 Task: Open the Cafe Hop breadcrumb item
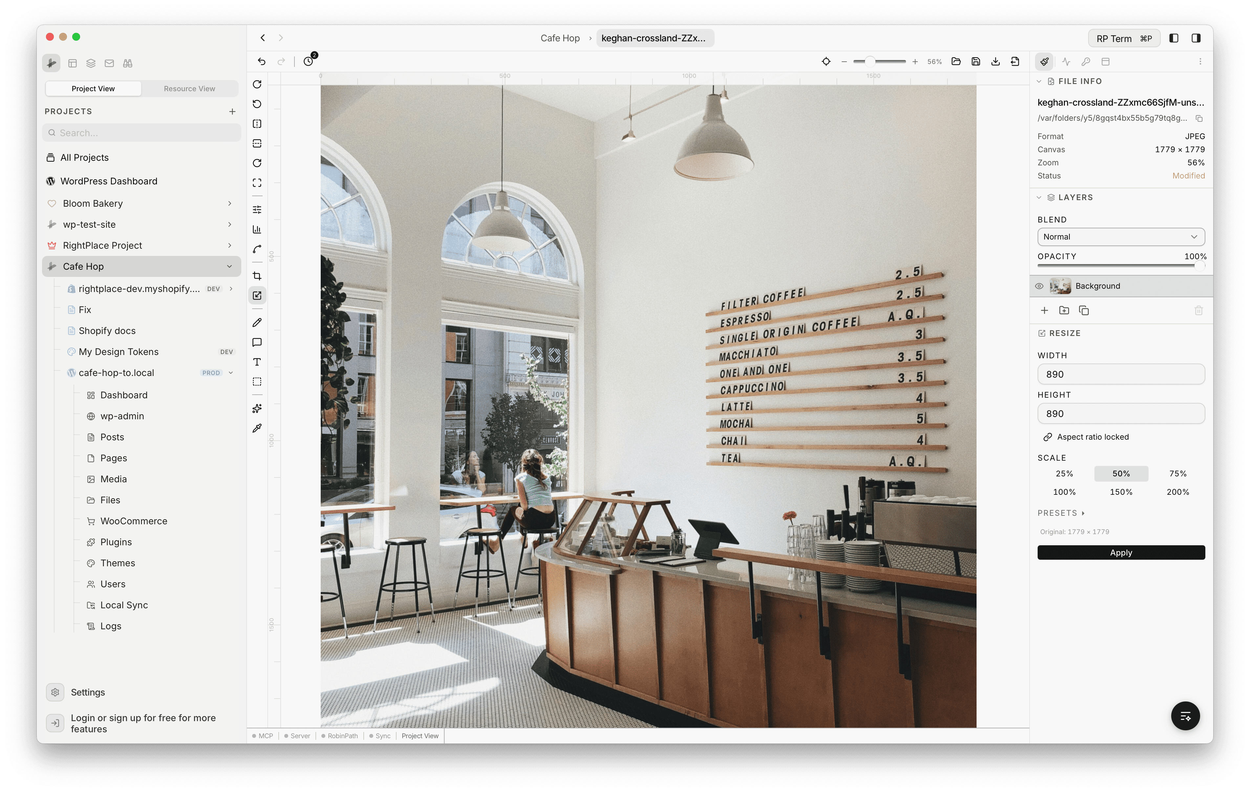560,37
